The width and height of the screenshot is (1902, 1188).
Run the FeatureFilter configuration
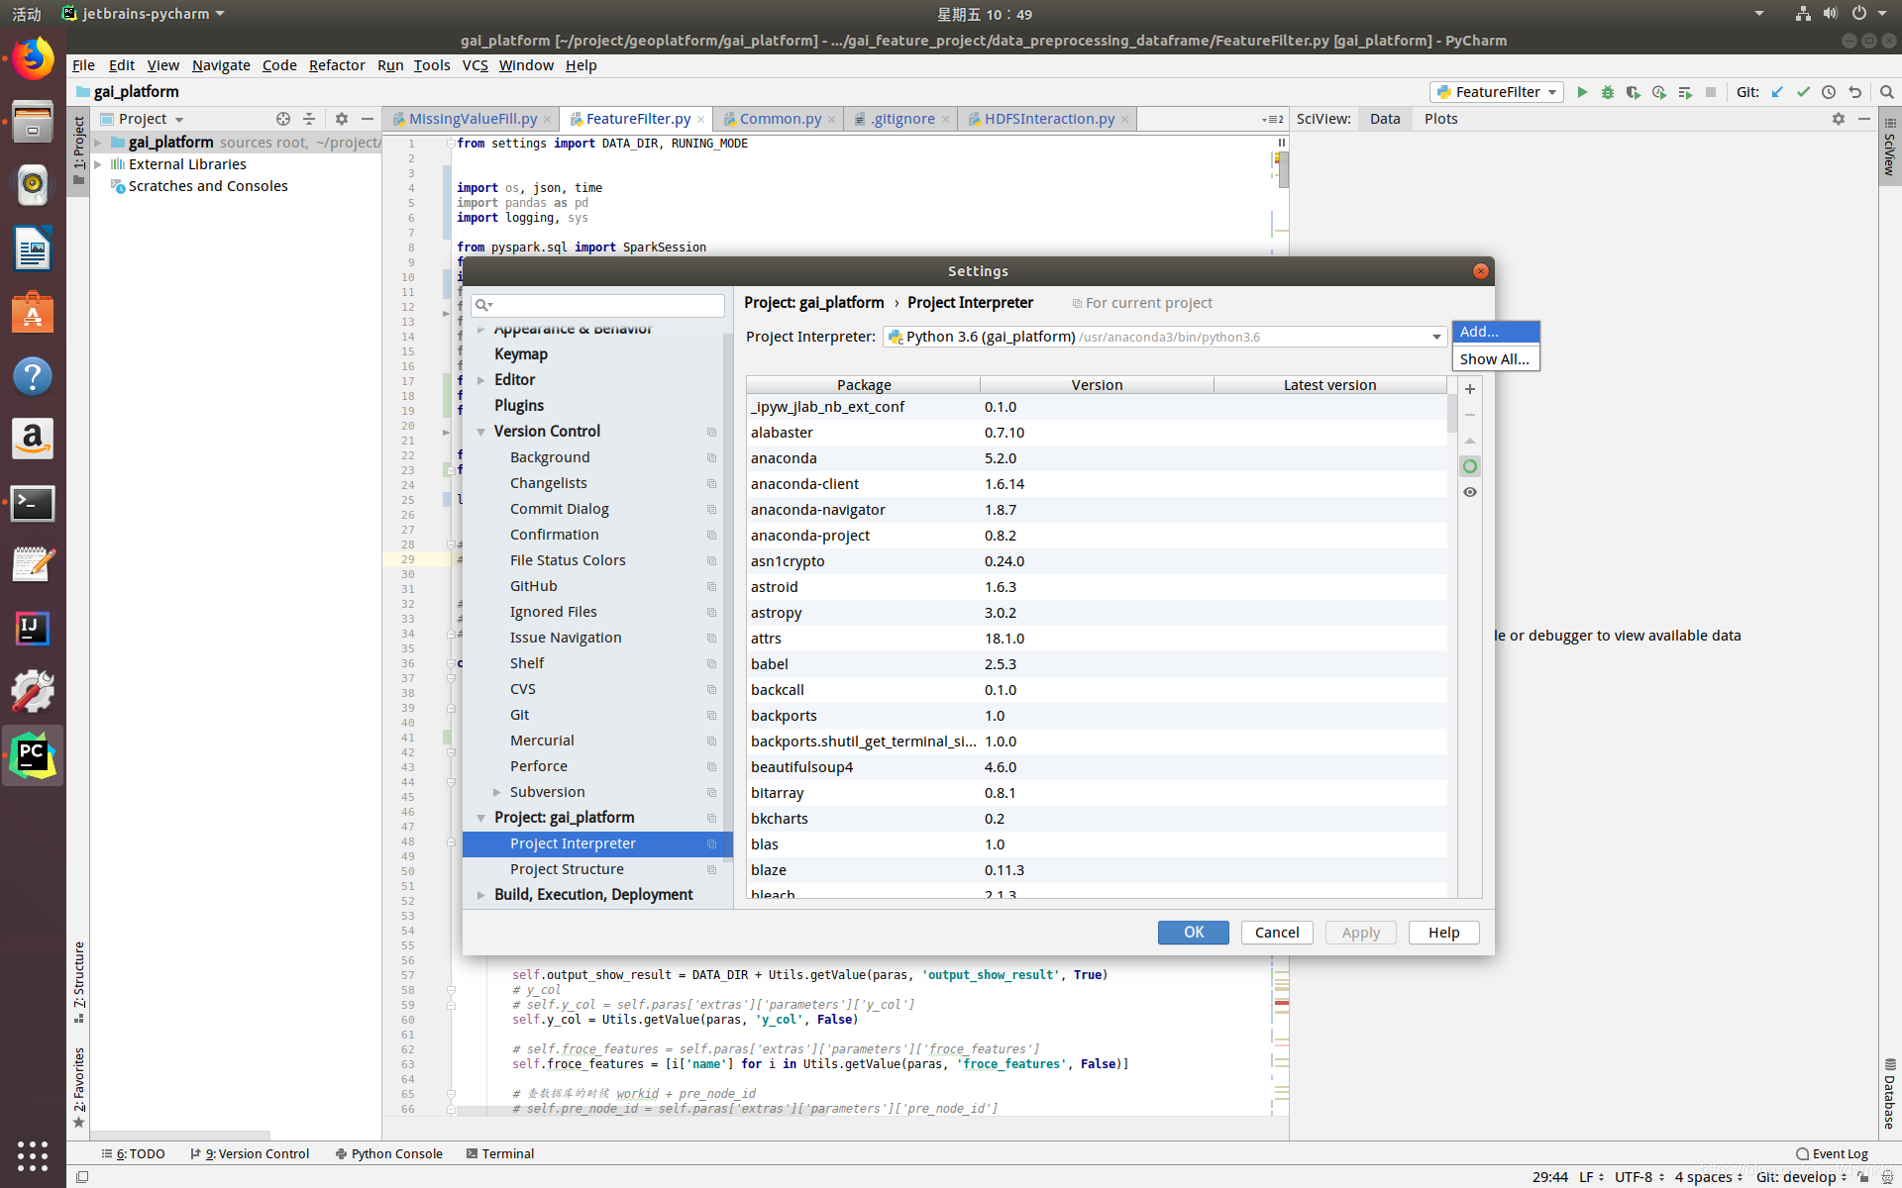[x=1582, y=92]
